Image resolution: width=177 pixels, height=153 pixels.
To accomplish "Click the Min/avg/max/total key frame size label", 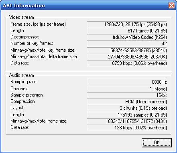I will click(43, 50).
